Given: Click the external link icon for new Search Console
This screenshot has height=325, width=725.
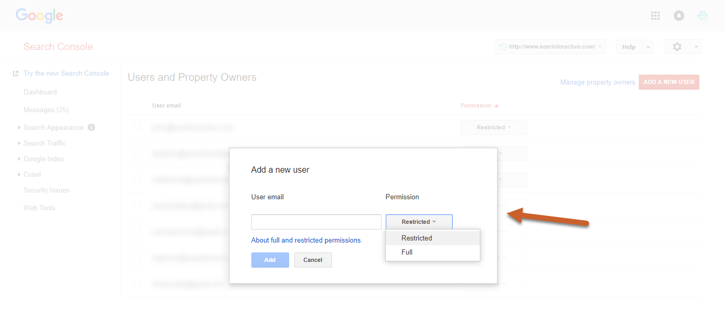Looking at the screenshot, I should point(16,74).
